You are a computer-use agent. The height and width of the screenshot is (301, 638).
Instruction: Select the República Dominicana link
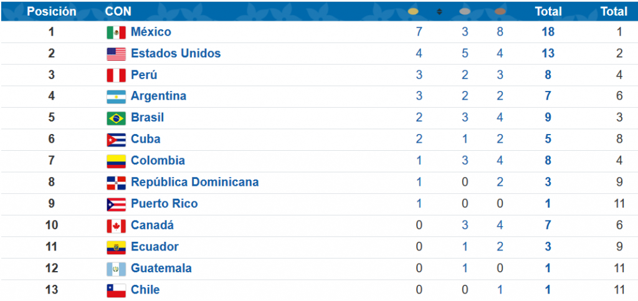point(194,182)
